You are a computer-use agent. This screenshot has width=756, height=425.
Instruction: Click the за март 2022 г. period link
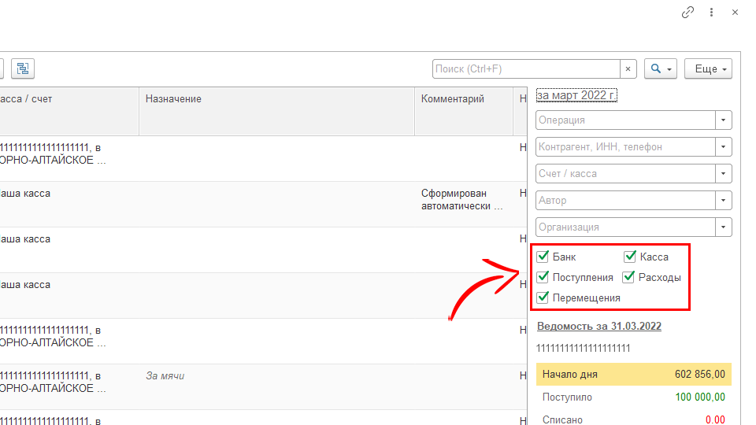(x=576, y=95)
